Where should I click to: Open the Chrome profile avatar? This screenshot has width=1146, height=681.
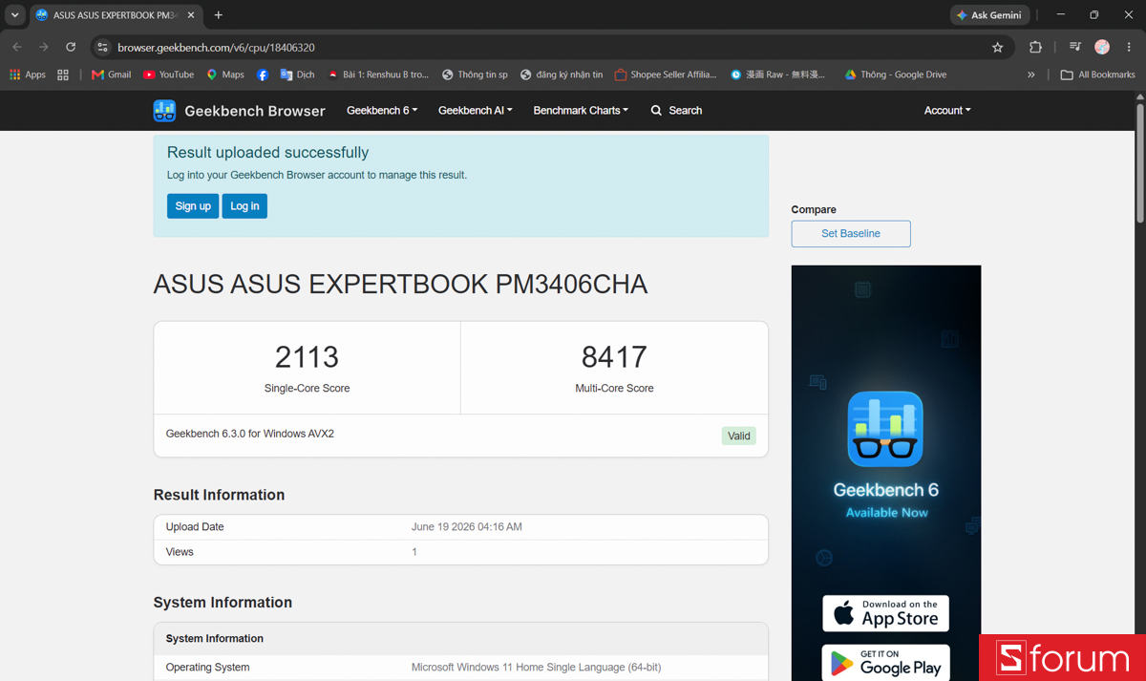(x=1102, y=47)
